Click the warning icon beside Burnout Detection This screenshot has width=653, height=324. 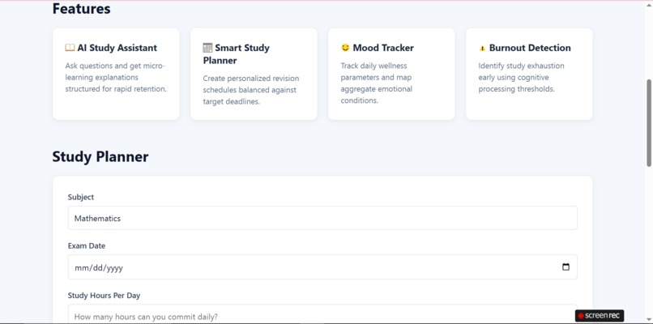482,49
